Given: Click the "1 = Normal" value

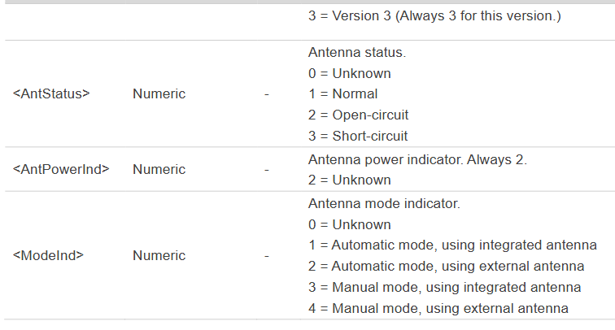Looking at the screenshot, I should (342, 93).
